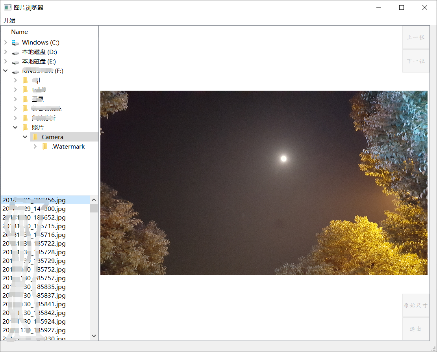The width and height of the screenshot is (437, 352).
Task: Click the 照片 folder icon
Action: click(x=25, y=127)
